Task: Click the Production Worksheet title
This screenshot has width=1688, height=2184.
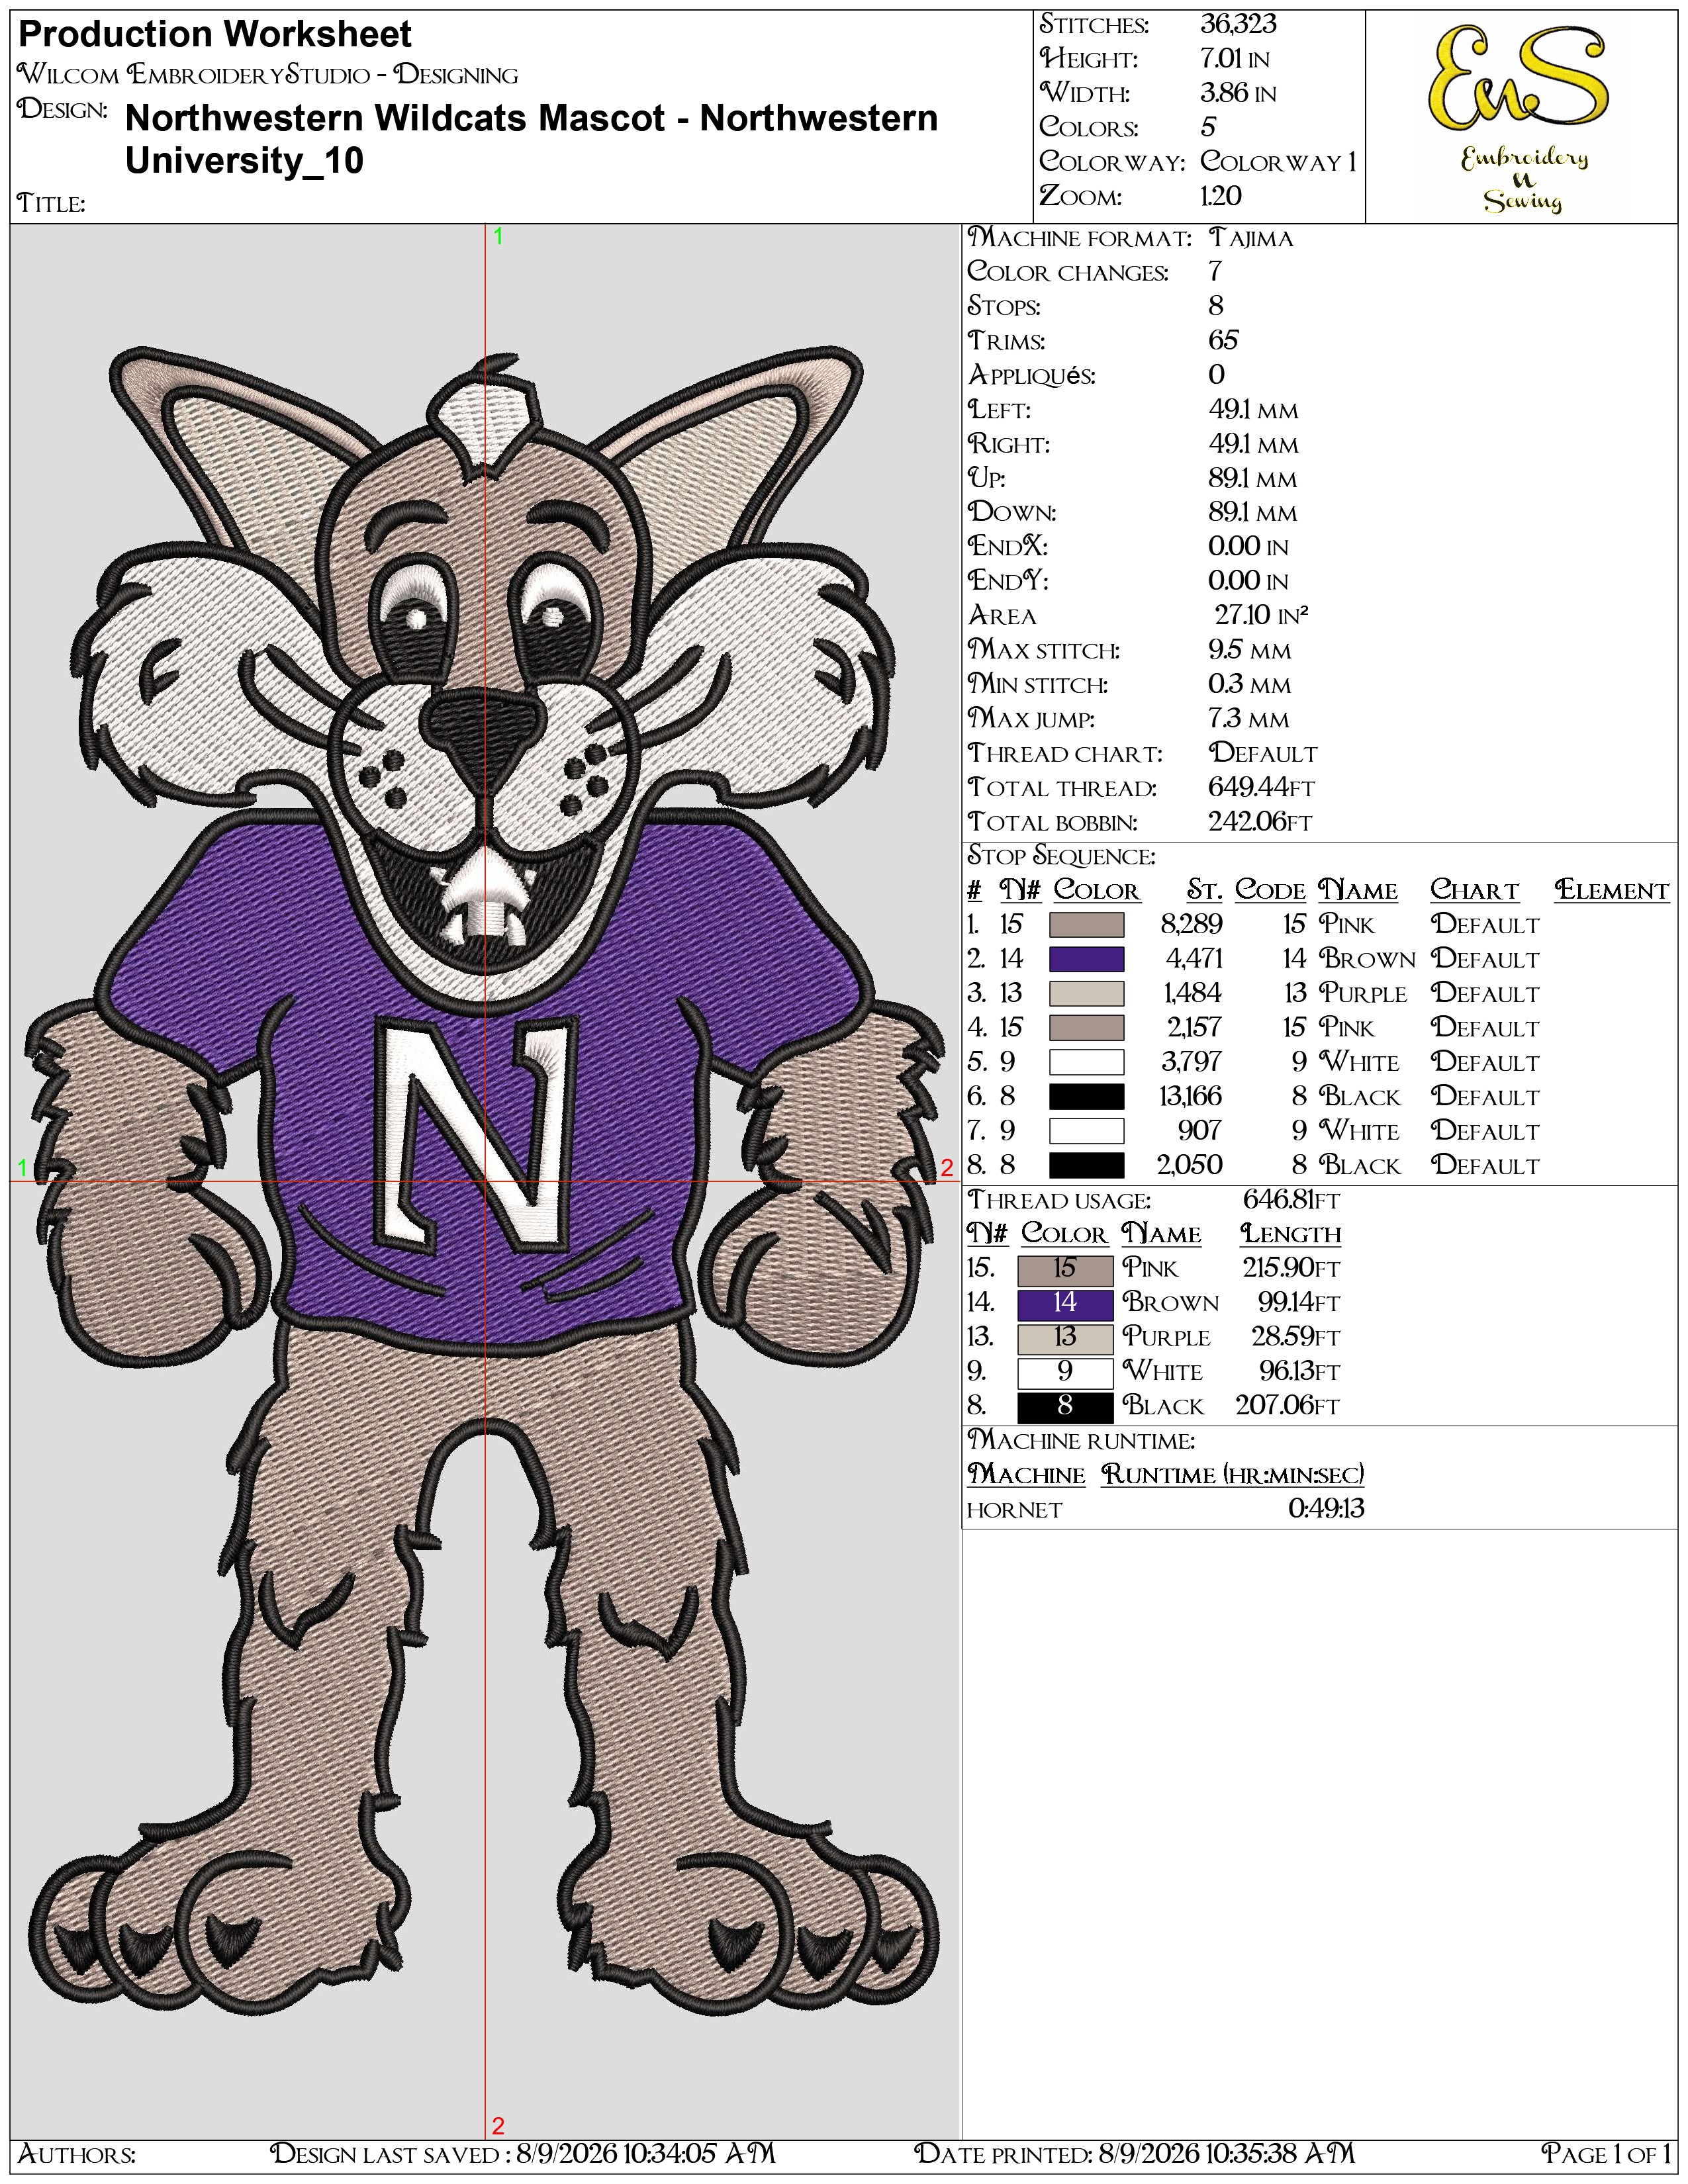Action: point(215,34)
